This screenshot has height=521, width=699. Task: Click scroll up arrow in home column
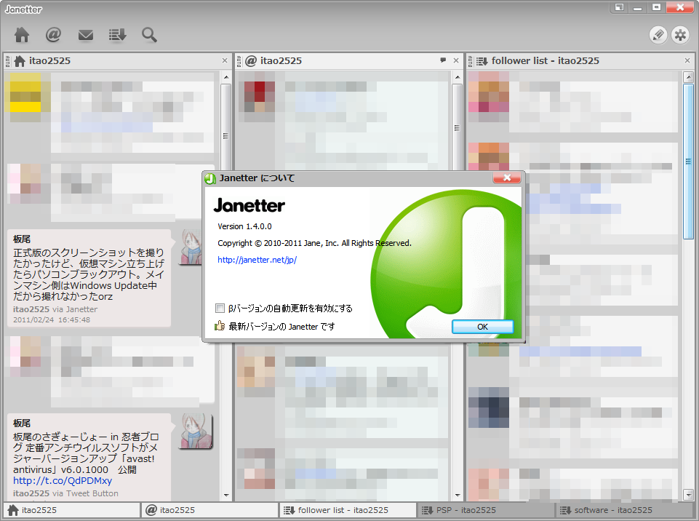pos(226,77)
